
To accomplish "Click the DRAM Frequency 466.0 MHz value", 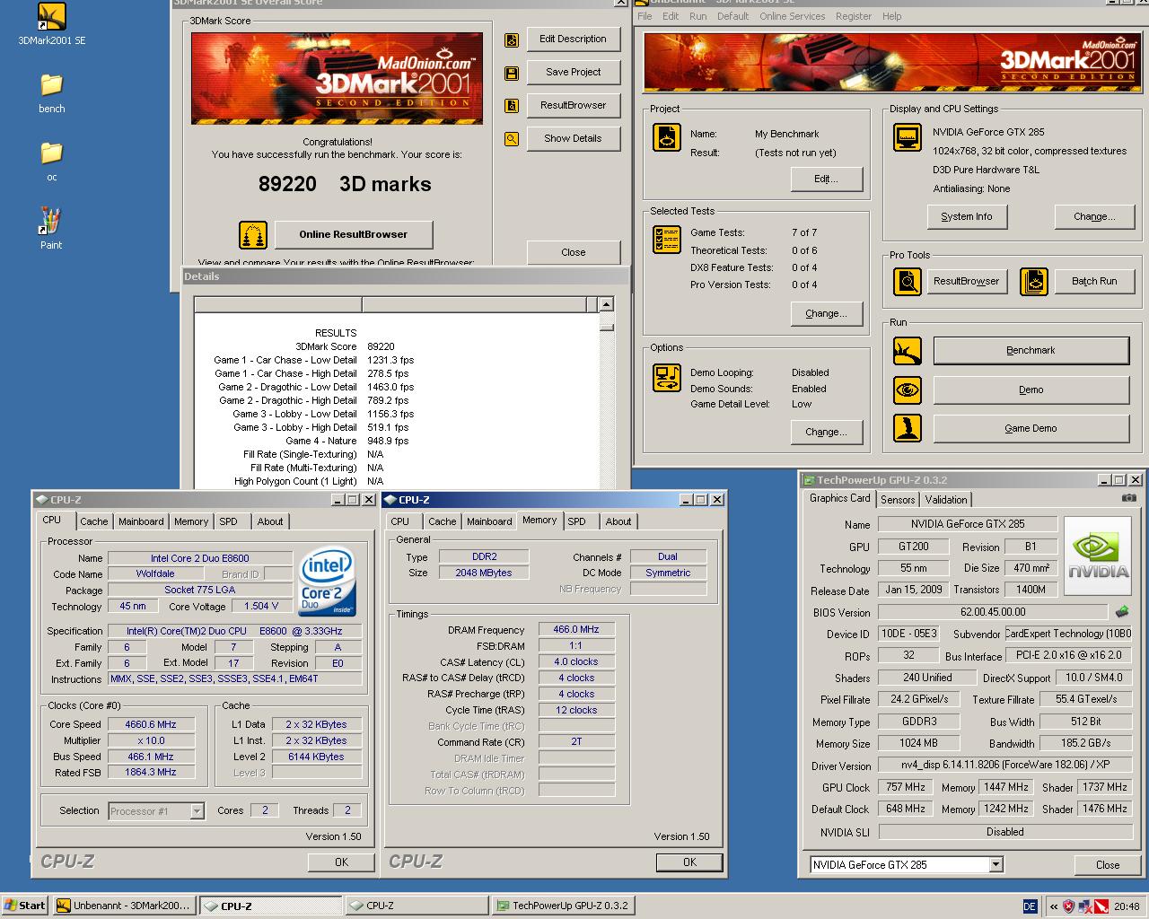I will pos(576,630).
